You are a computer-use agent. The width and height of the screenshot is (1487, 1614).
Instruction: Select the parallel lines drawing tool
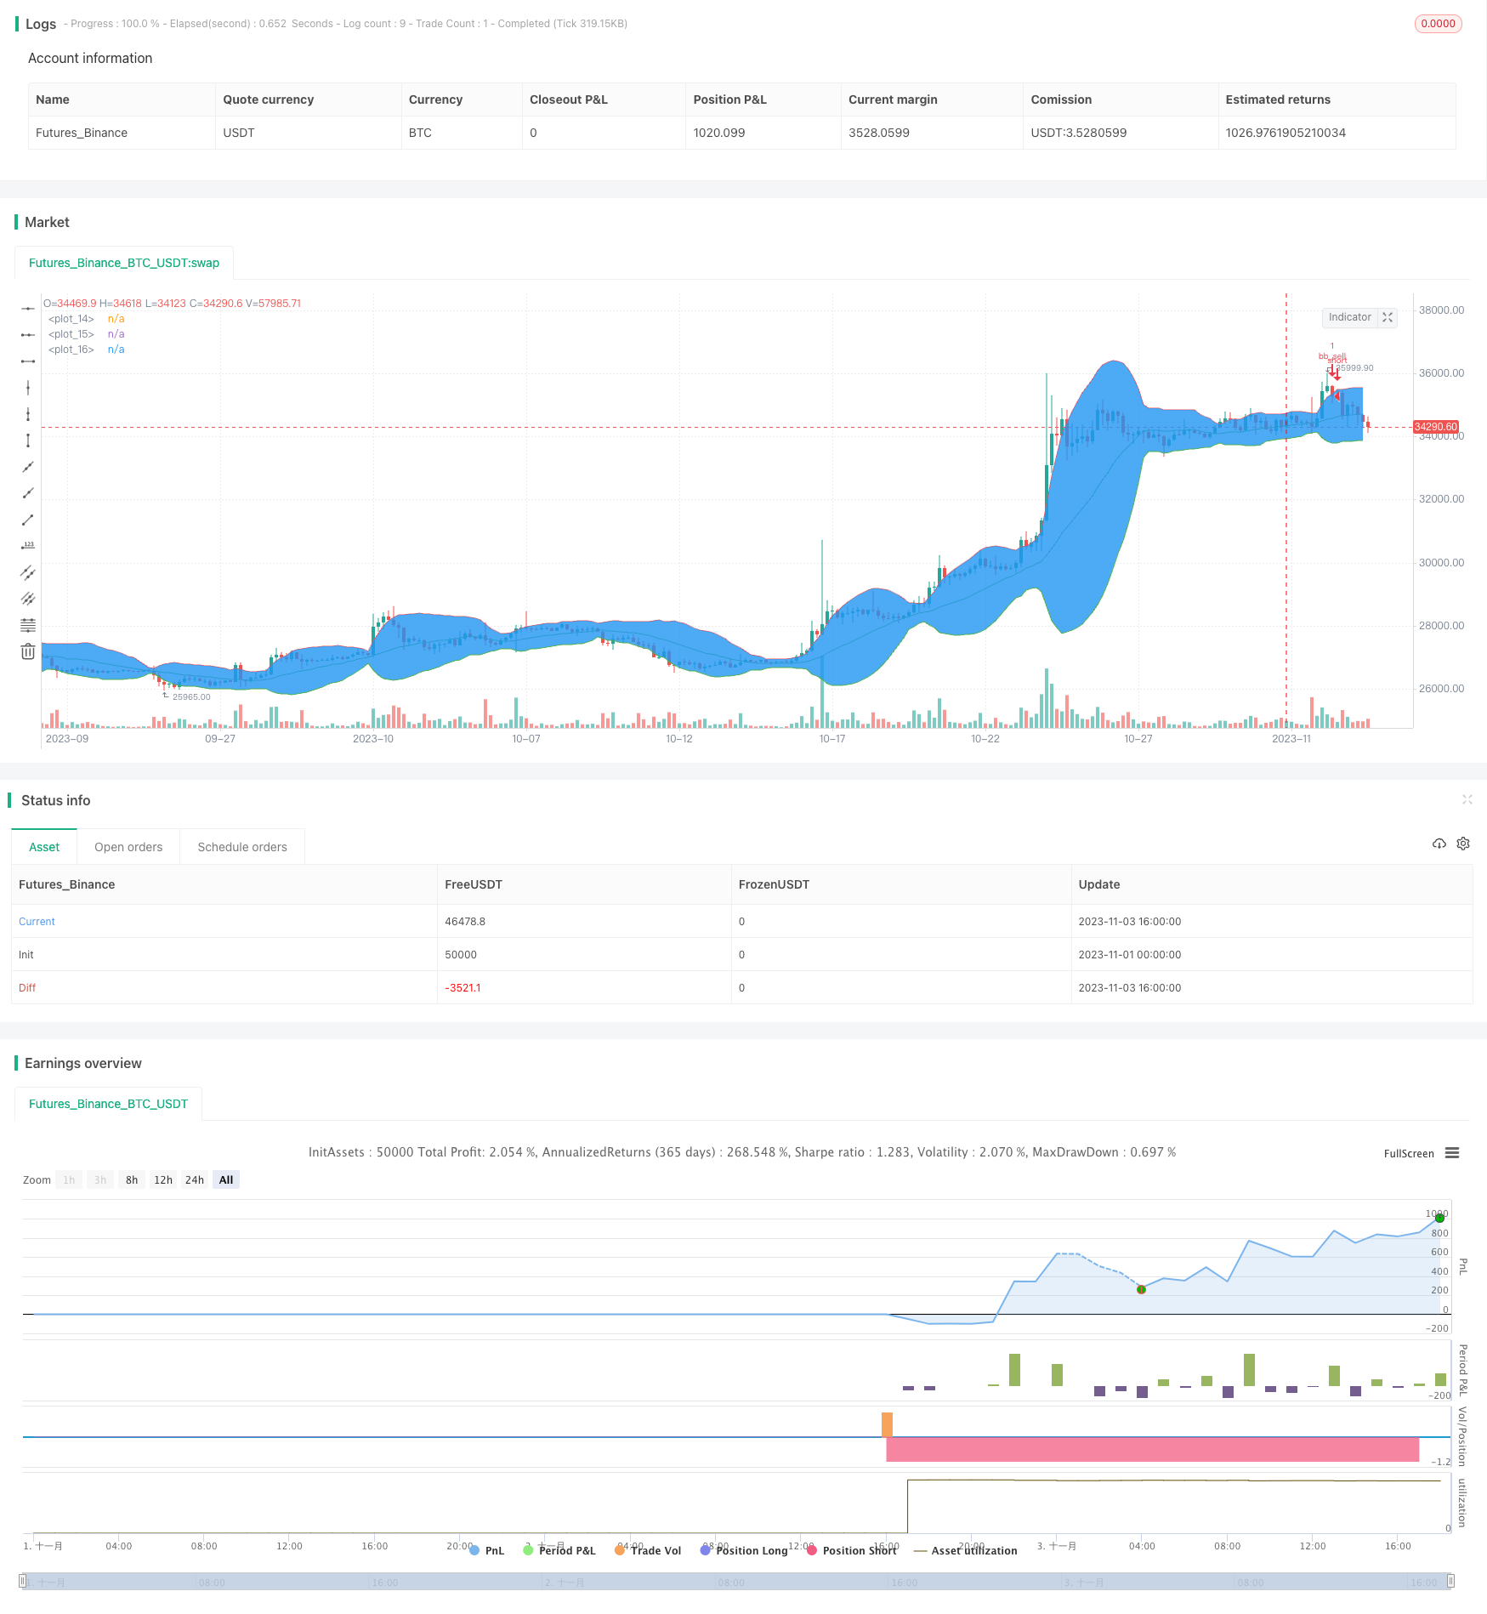tap(28, 572)
